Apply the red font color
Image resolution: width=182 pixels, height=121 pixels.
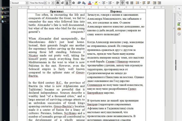point(90,3)
